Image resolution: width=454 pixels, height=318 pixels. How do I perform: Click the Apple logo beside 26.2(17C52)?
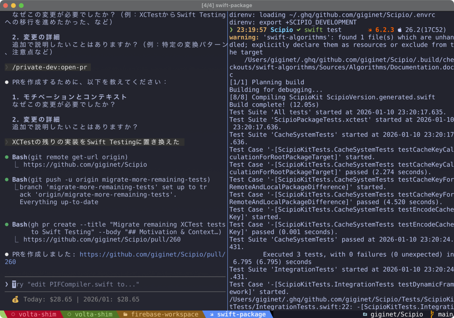(x=400, y=30)
